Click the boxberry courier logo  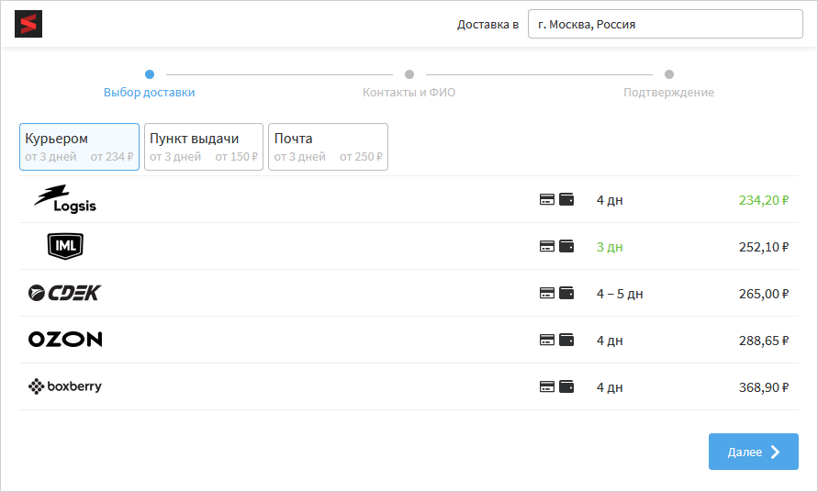[x=64, y=386]
